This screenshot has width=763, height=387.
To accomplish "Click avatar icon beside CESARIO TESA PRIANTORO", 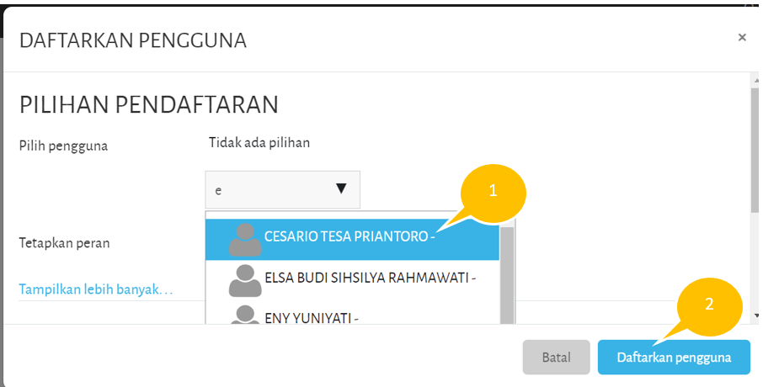I will [x=245, y=241].
